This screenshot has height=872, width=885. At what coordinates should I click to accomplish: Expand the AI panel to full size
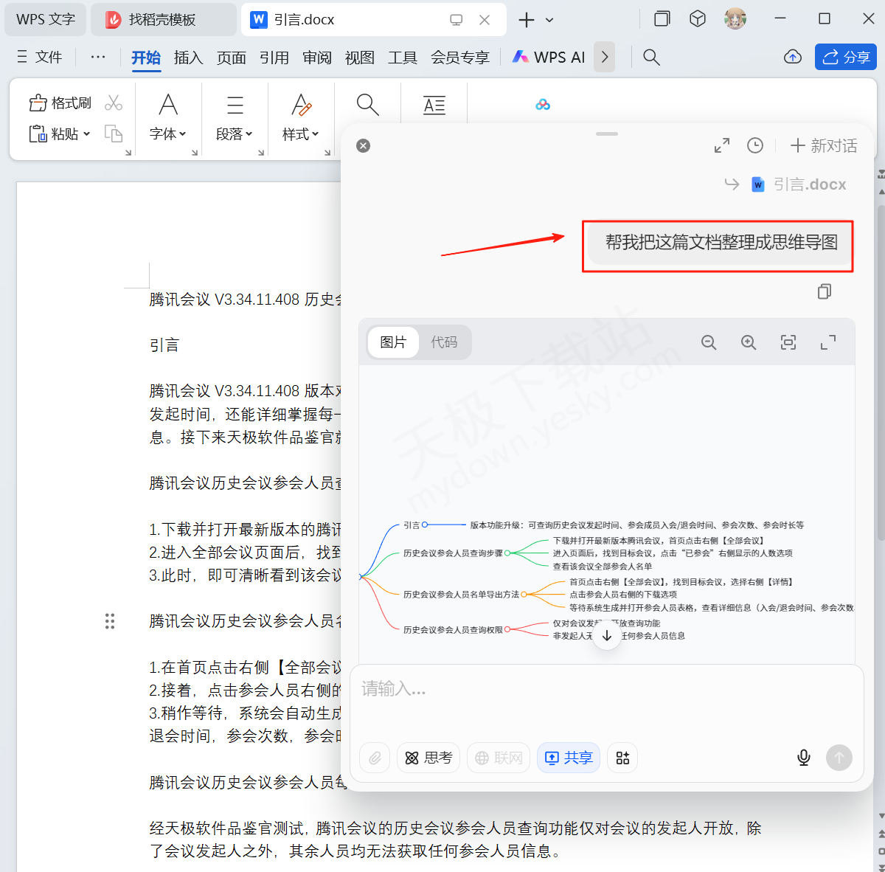722,145
